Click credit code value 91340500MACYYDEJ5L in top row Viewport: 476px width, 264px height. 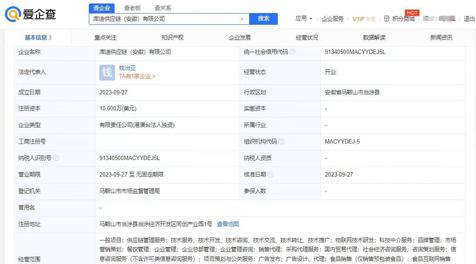pyautogui.click(x=355, y=52)
